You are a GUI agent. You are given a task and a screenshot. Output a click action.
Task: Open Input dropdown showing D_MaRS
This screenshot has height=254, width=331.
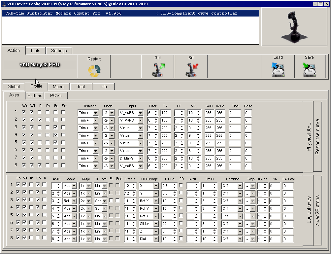140,159
